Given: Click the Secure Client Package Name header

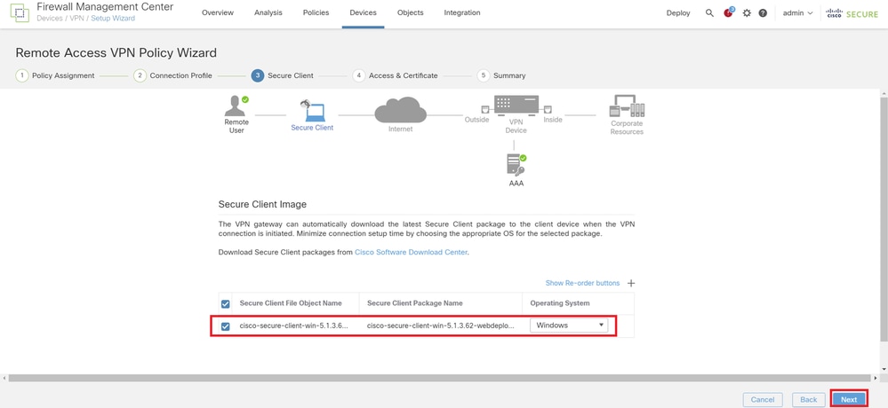Looking at the screenshot, I should click(x=414, y=303).
